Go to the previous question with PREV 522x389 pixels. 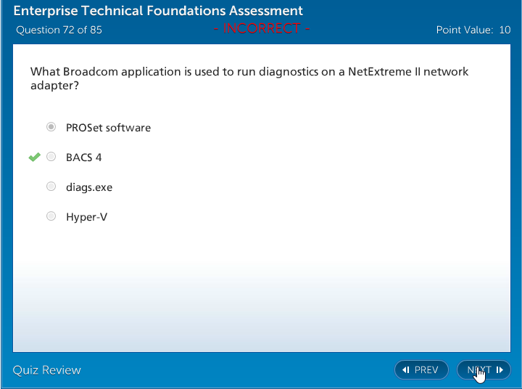[421, 370]
